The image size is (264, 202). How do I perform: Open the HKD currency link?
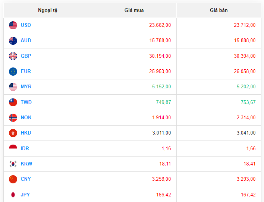(26, 133)
